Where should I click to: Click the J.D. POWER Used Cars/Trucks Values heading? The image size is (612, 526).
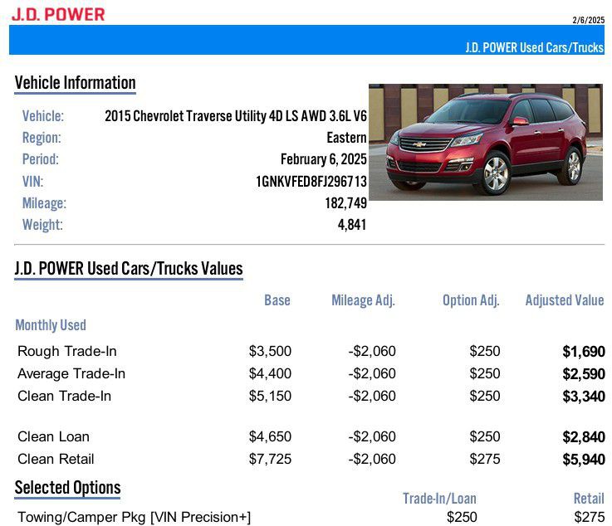click(129, 269)
